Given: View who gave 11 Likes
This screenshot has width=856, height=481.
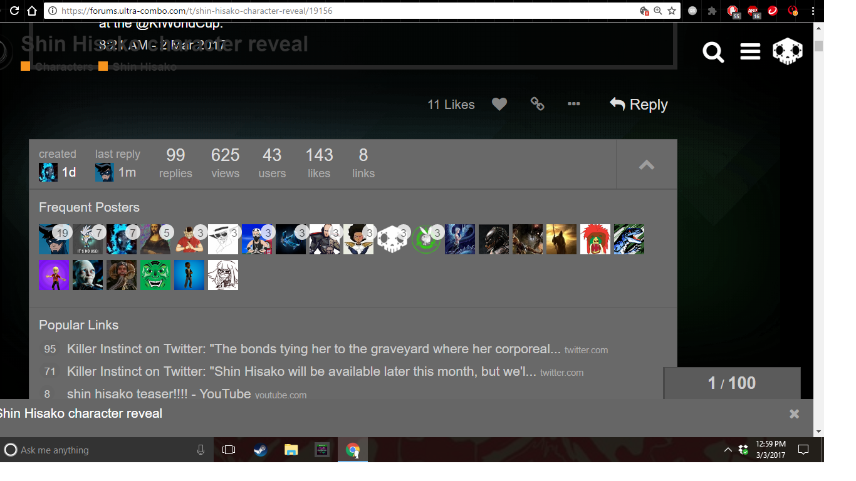Looking at the screenshot, I should [x=451, y=105].
